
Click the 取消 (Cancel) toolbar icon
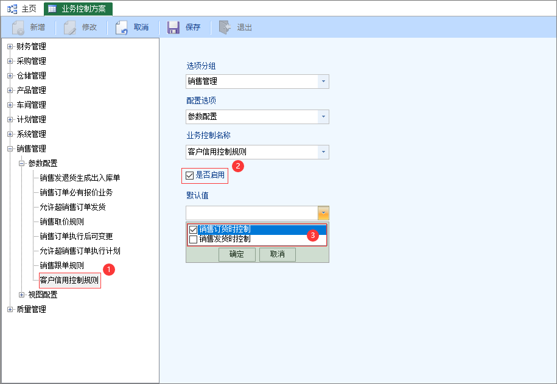tap(122, 27)
